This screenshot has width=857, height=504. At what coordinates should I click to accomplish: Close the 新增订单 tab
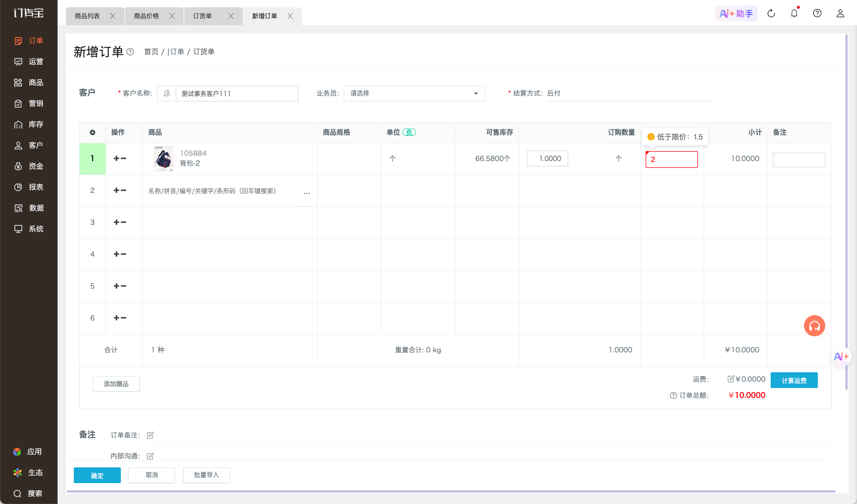290,16
